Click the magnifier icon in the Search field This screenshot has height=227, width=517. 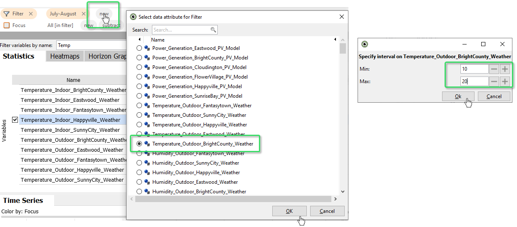point(213,30)
